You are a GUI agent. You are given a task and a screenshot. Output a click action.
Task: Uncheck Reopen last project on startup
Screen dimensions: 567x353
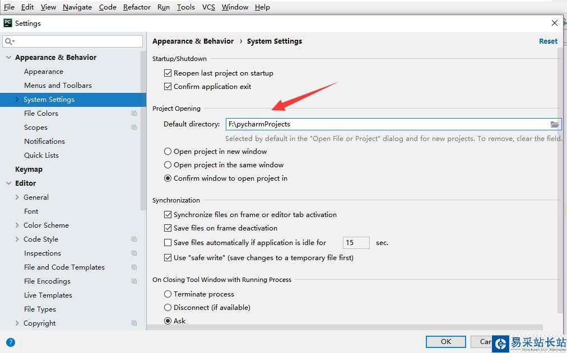tap(168, 73)
